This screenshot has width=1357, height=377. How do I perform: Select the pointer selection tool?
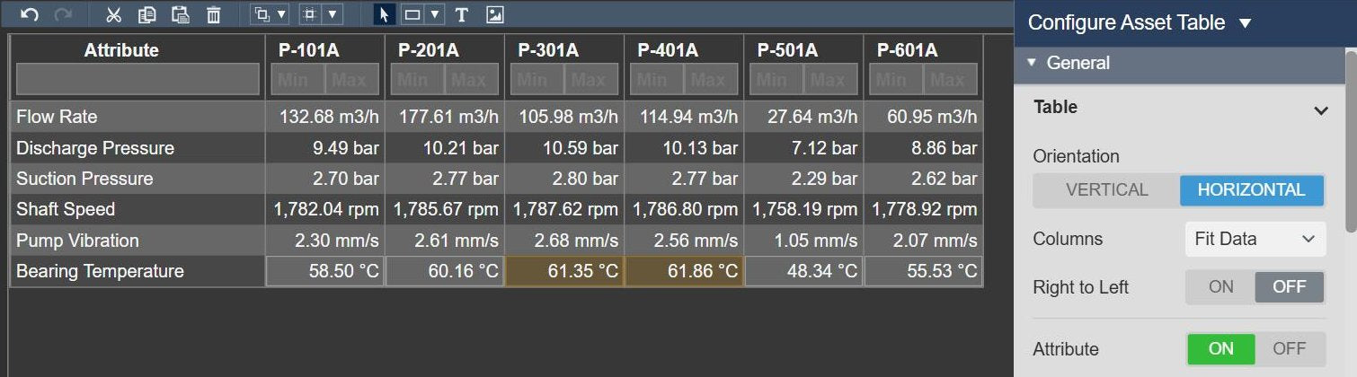click(x=385, y=14)
